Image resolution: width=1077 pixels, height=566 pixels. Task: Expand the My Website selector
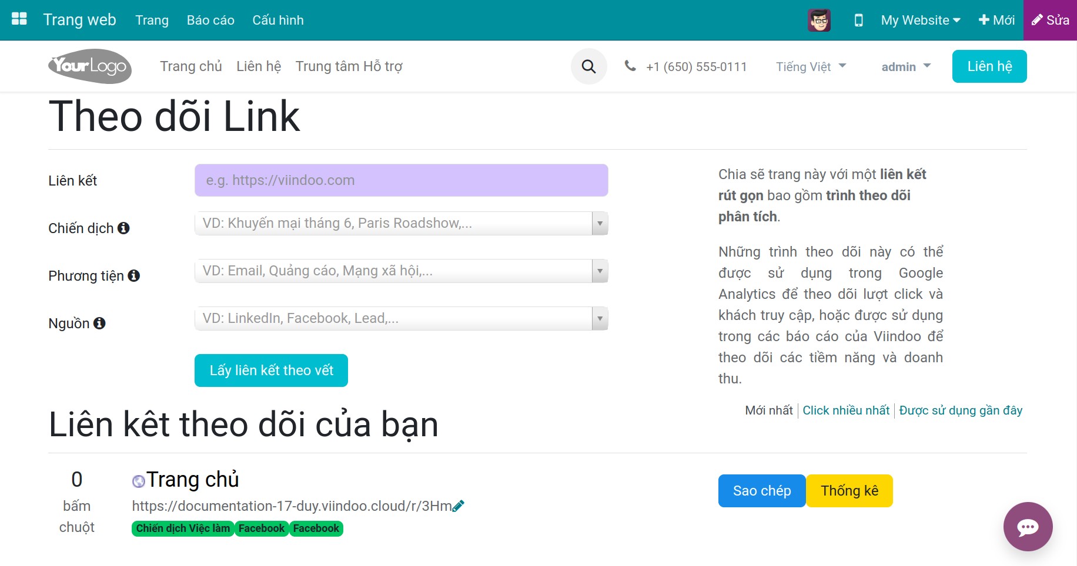(x=920, y=20)
